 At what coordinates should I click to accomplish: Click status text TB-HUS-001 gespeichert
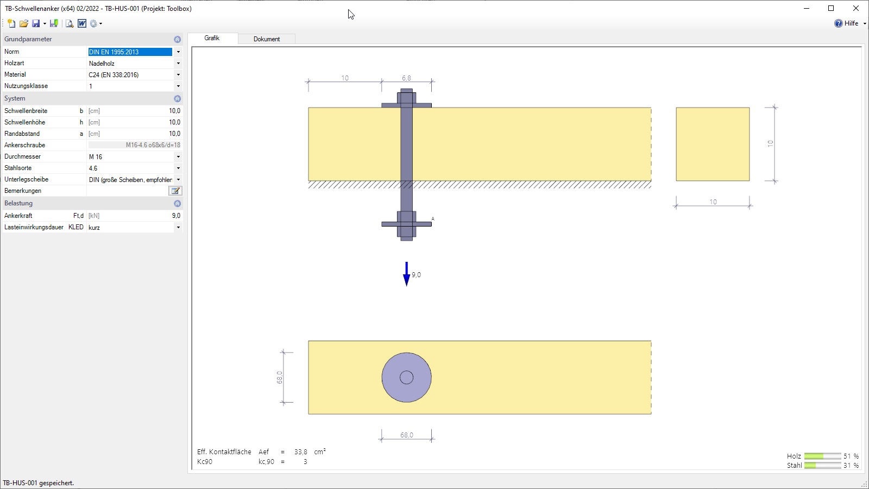click(x=39, y=483)
